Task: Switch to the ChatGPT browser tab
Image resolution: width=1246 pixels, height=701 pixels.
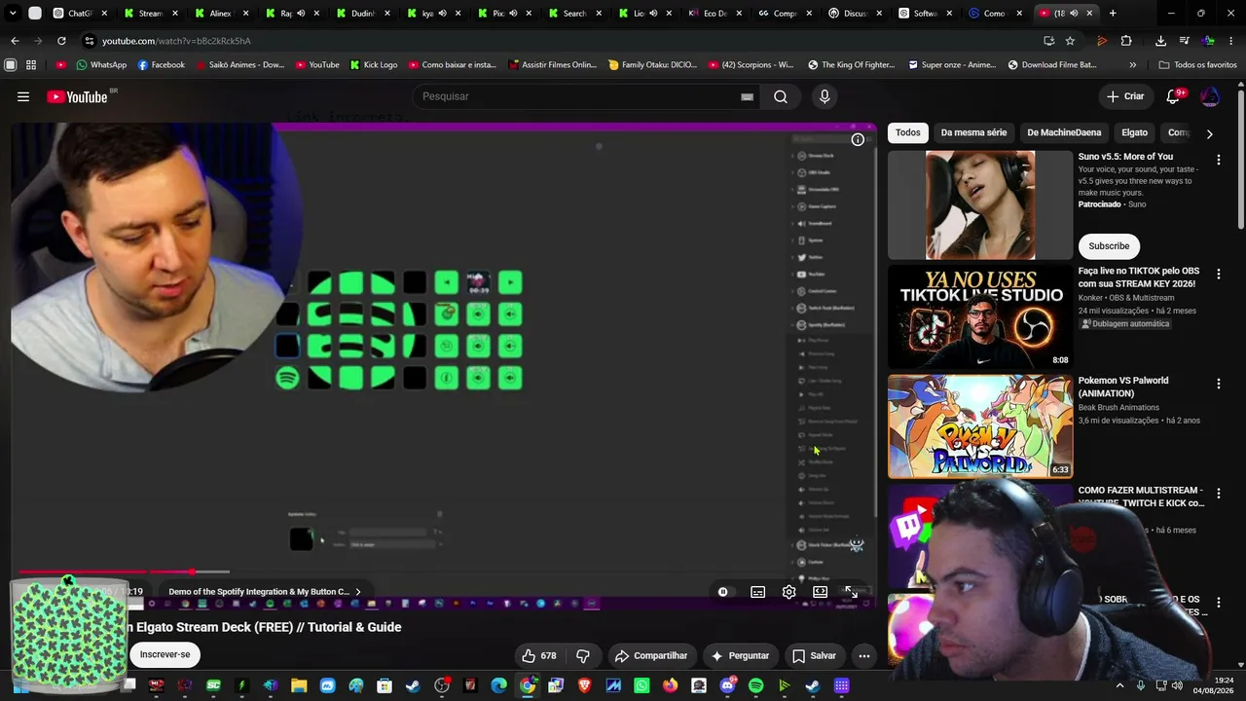Action: (x=80, y=14)
